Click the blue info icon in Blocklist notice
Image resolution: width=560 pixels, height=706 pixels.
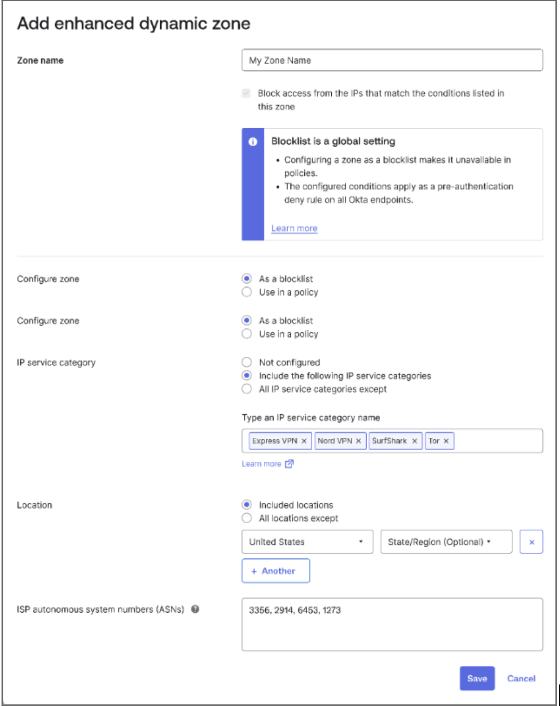[253, 142]
